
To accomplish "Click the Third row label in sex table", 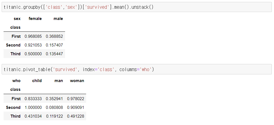I will tap(16, 54).
